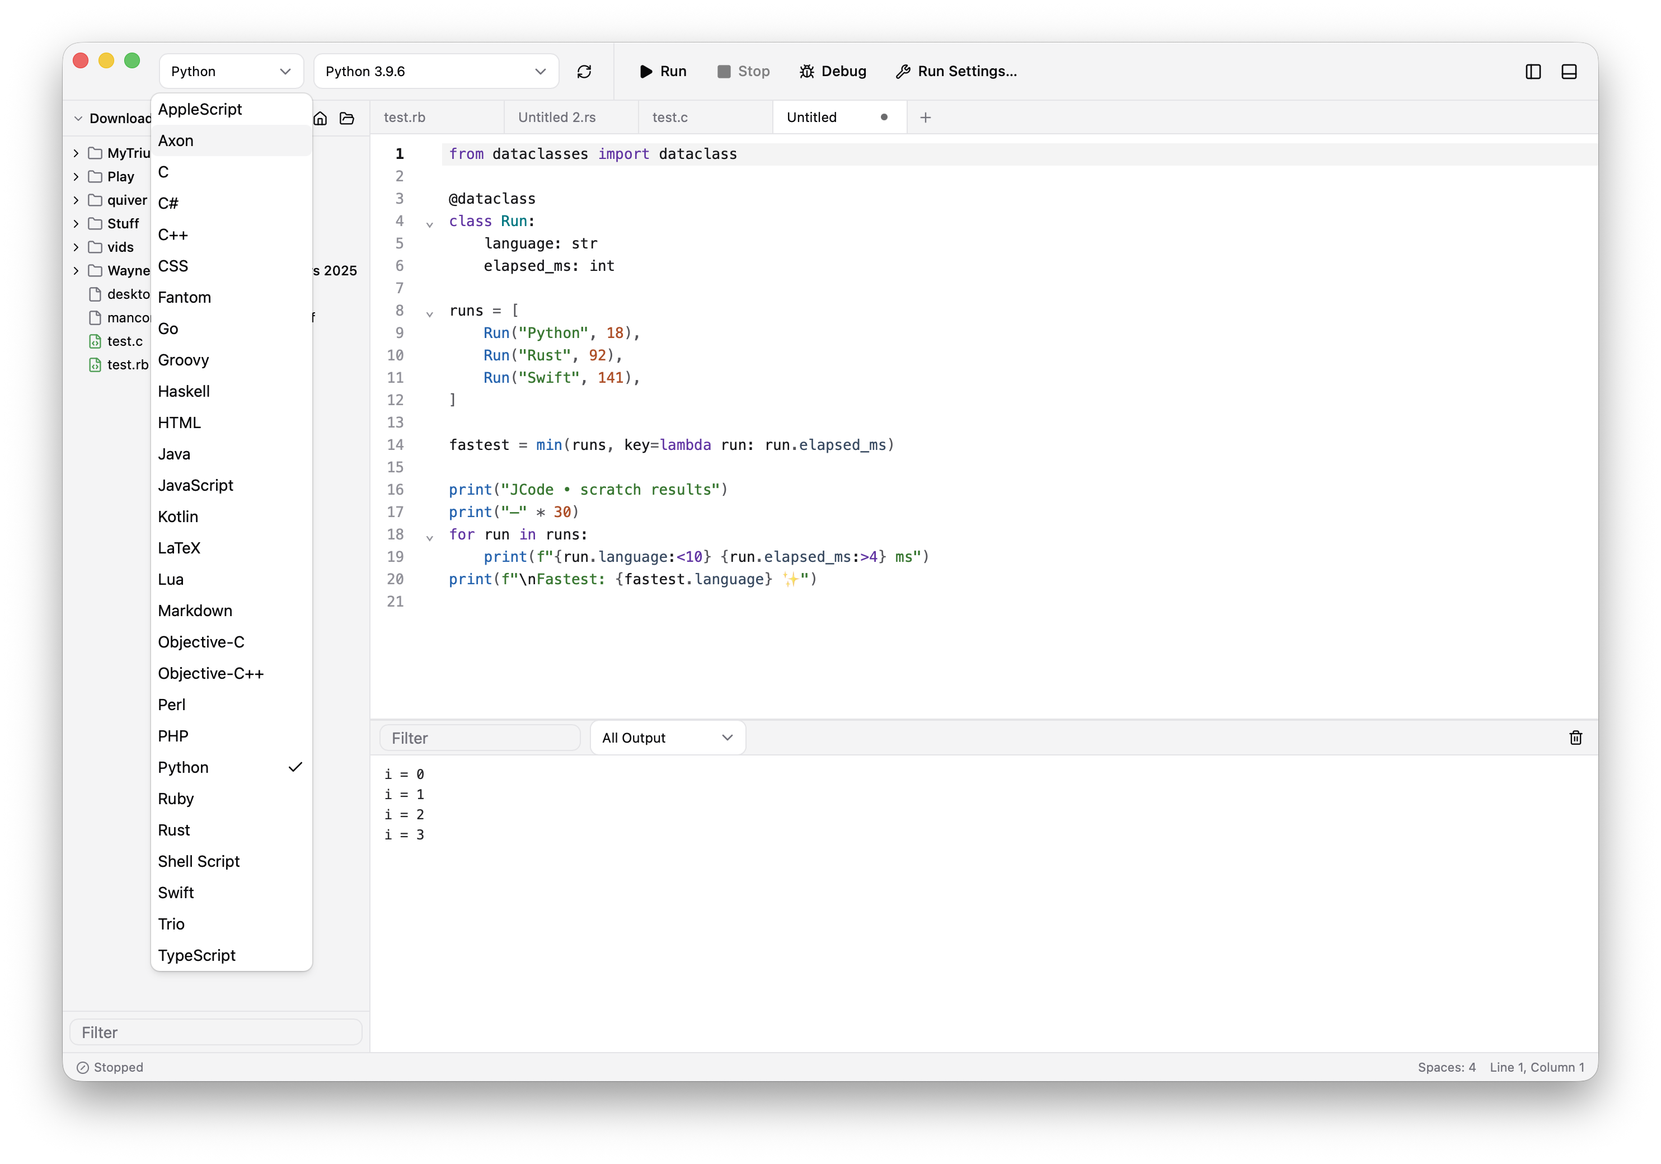Screen dimensions: 1661x1164
Task: Click the test.rb file icon in sidebar
Action: [x=95, y=365]
